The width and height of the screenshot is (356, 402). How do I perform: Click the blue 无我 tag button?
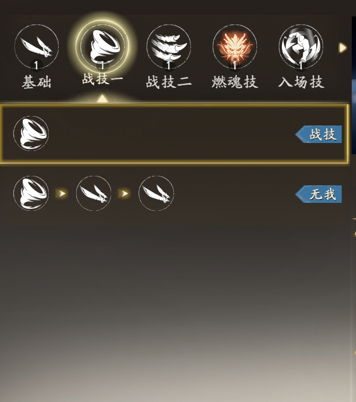click(x=318, y=194)
